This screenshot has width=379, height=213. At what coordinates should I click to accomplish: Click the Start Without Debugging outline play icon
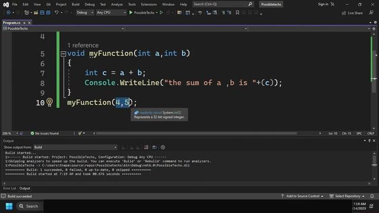161,12
